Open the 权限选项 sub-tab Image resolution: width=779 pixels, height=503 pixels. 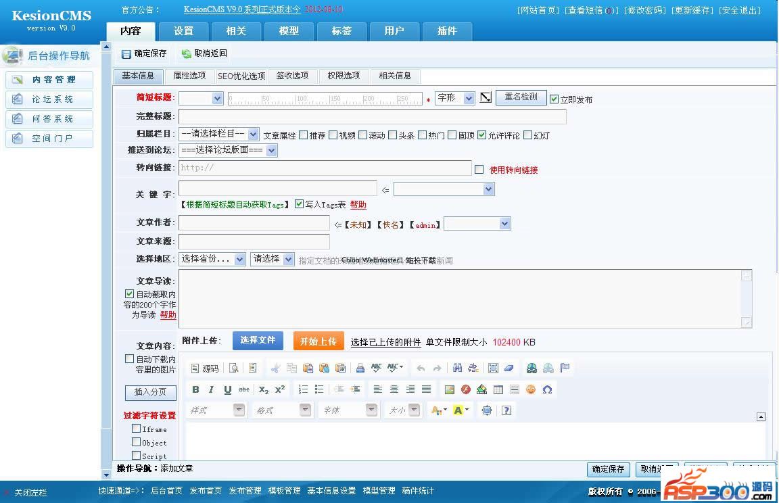point(344,76)
